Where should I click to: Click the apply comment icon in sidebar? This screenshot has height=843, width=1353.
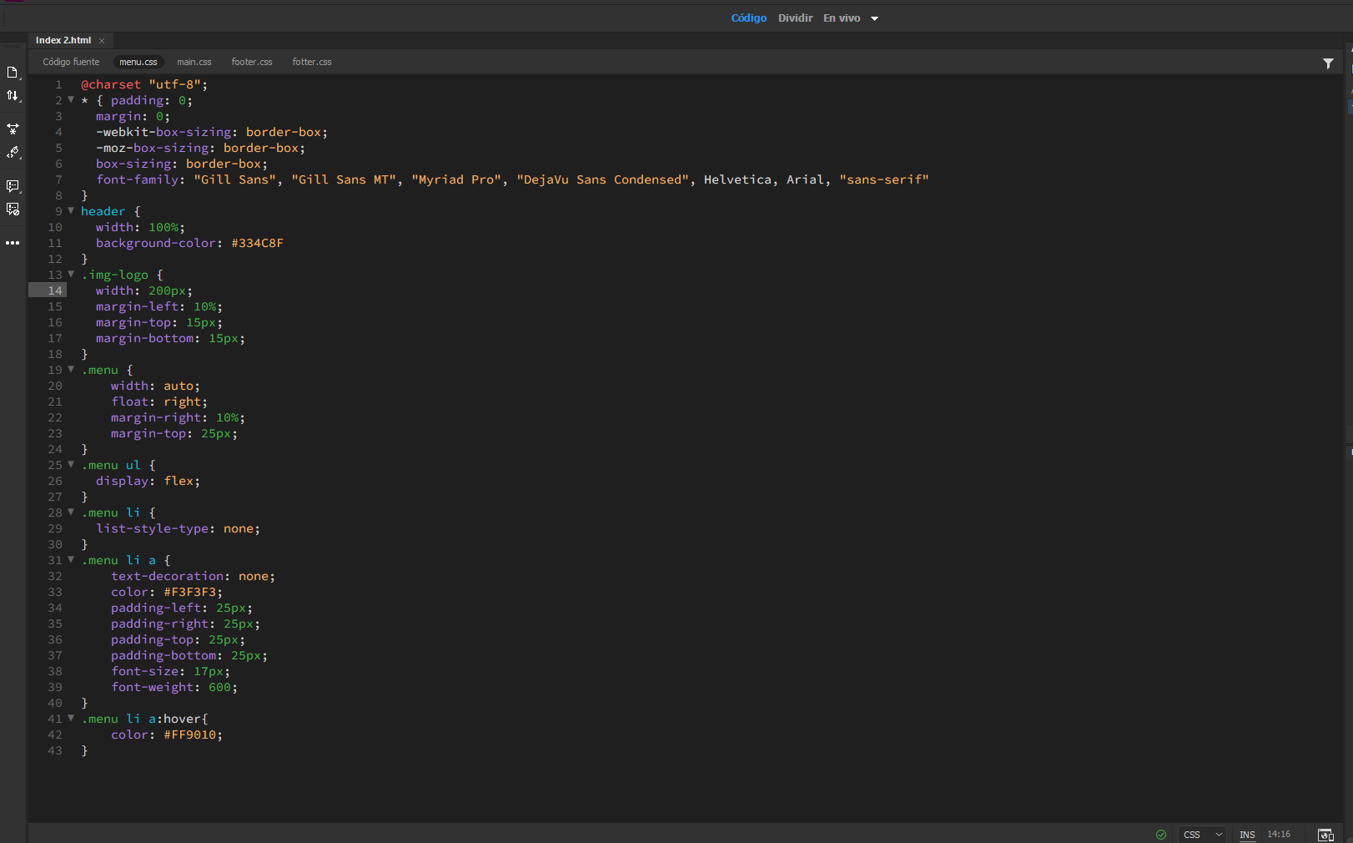click(x=13, y=186)
